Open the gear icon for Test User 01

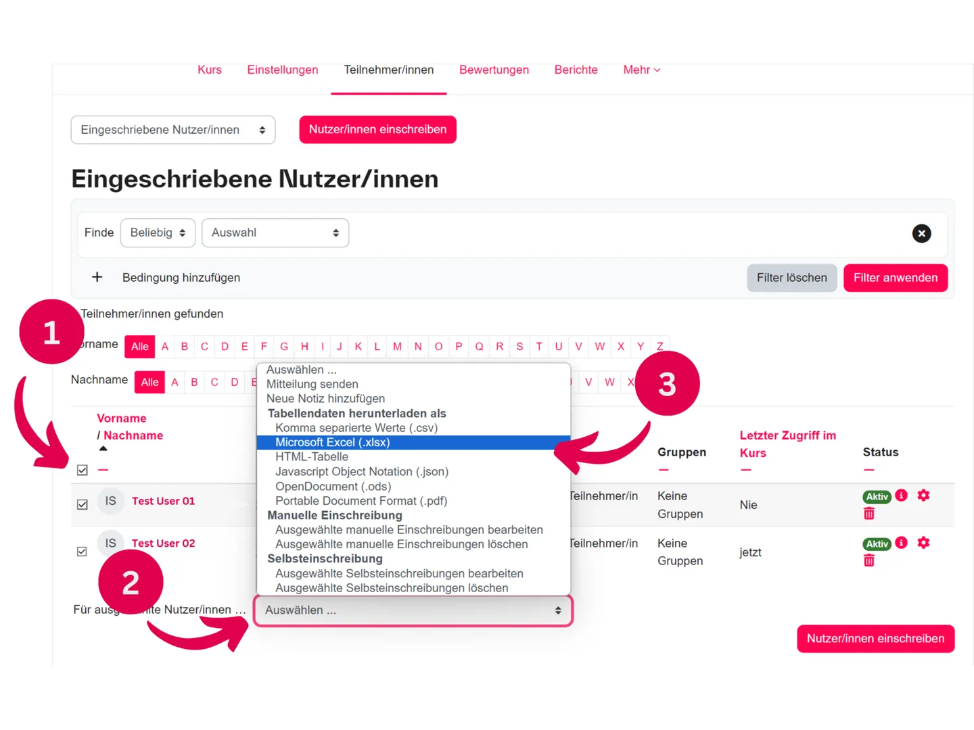(923, 495)
